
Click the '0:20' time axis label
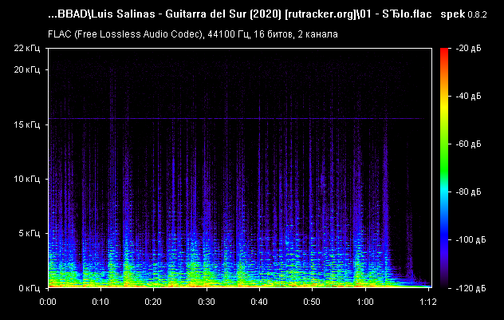point(153,302)
